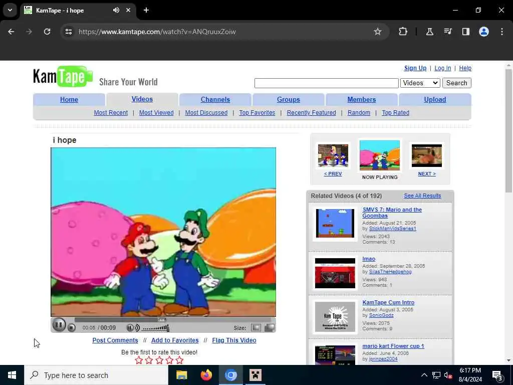Open the Videos search type dropdown

420,83
